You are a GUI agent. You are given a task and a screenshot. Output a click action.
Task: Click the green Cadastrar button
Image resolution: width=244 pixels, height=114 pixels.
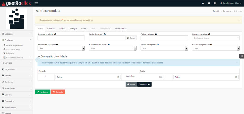pos(43,92)
